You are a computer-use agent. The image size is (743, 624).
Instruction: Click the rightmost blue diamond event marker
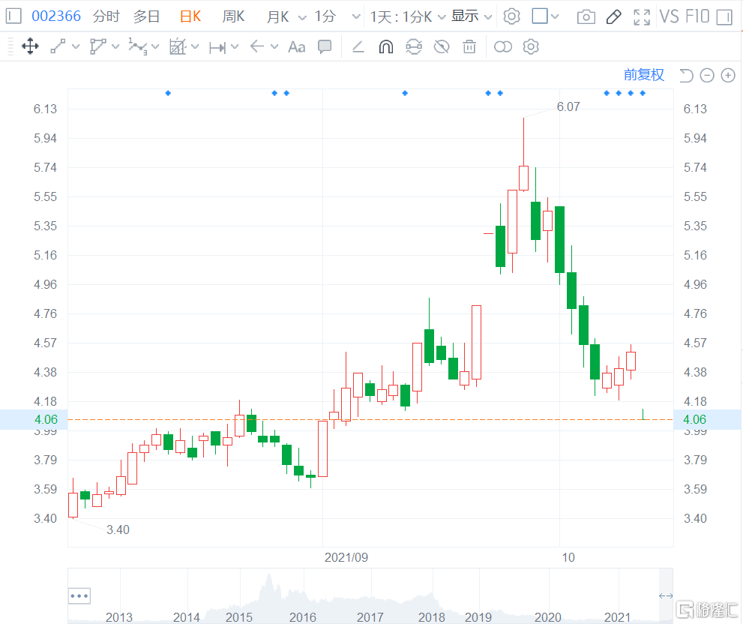pos(643,93)
